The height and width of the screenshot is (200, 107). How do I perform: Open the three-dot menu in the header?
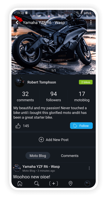click(x=91, y=23)
